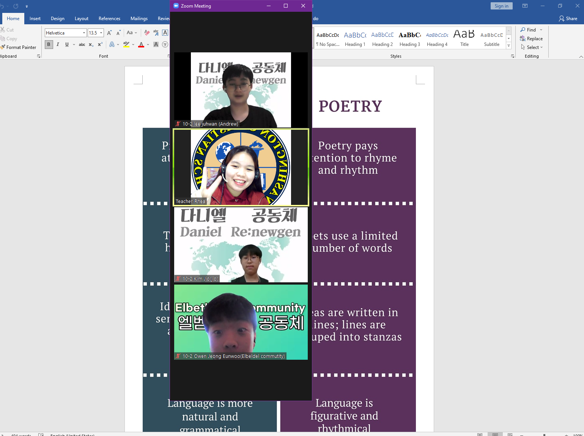This screenshot has height=436, width=584.
Task: Switch to the References tab
Action: pyautogui.click(x=109, y=19)
